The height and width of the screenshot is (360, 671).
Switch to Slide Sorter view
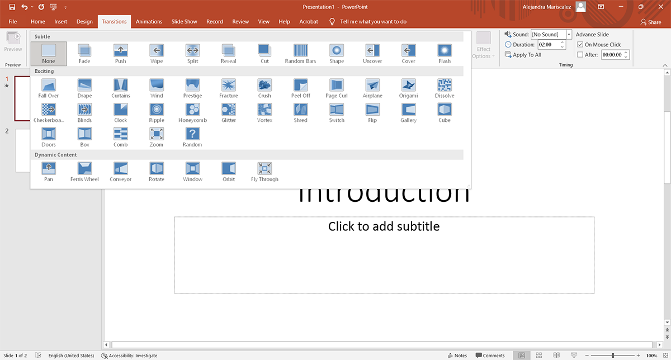click(539, 356)
